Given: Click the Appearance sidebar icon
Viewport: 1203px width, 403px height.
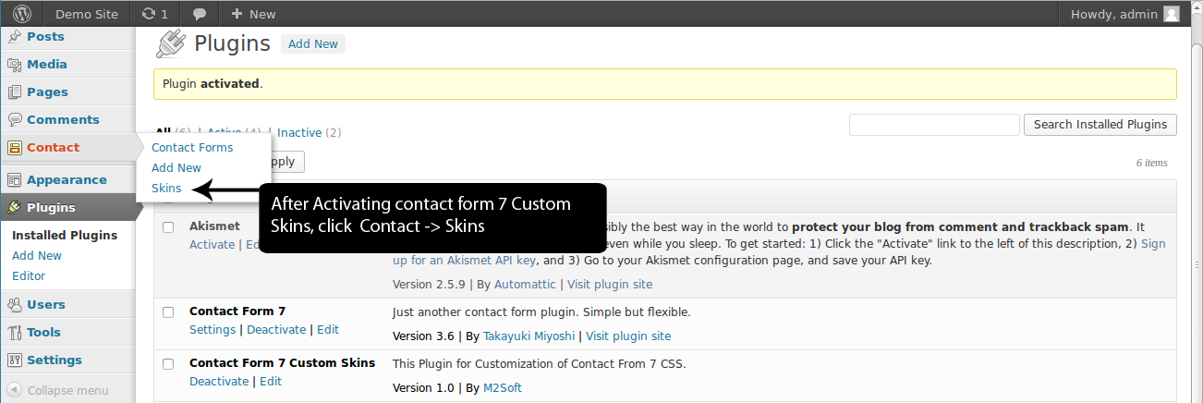Looking at the screenshot, I should (x=15, y=180).
